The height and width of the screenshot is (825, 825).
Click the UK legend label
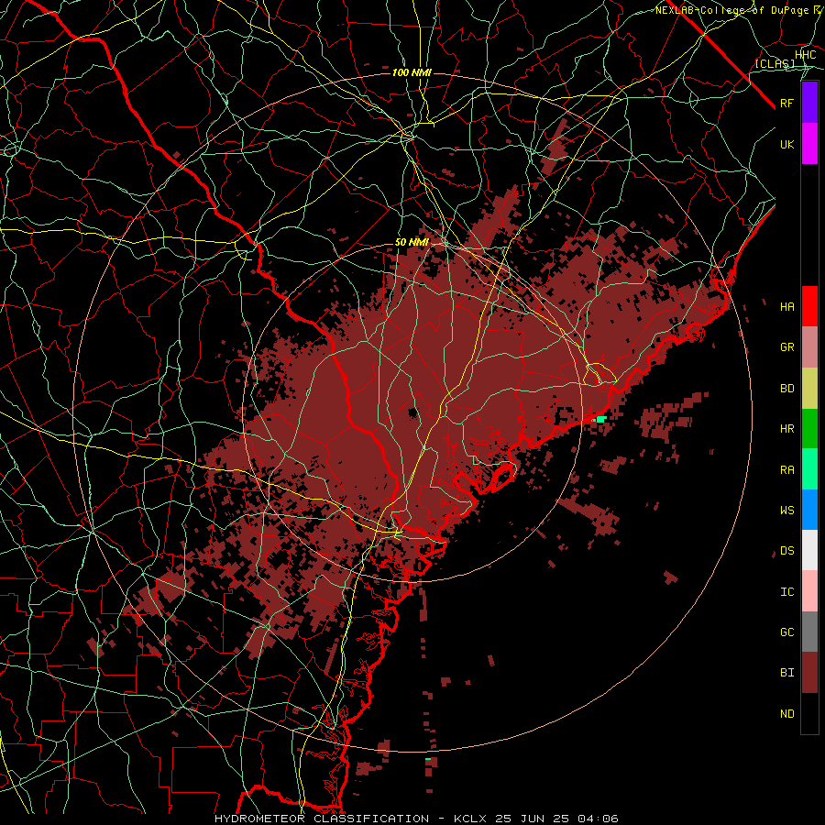pyautogui.click(x=787, y=144)
